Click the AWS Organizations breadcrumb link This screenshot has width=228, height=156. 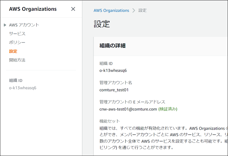111,10
